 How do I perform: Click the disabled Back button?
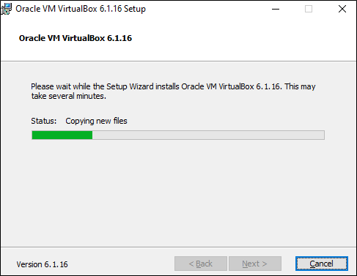(x=201, y=264)
